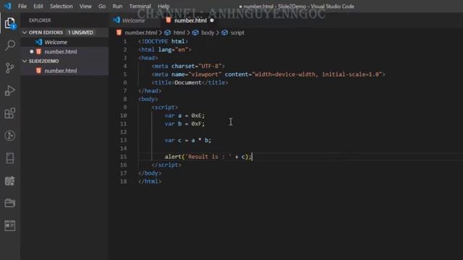Image resolution: width=463 pixels, height=260 pixels.
Task: Click the HTML file icon on number.html tab
Action: (x=169, y=20)
